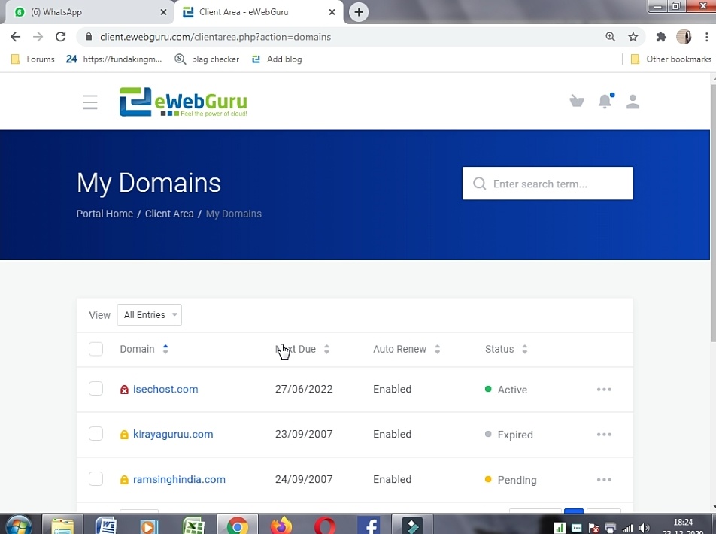
Task: Click the Active status for isechost.com
Action: click(506, 390)
